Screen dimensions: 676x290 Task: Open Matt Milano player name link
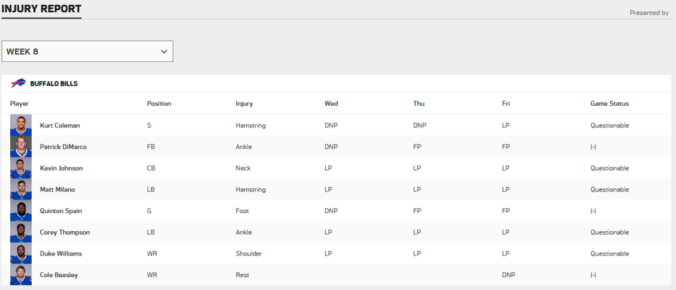pyautogui.click(x=57, y=190)
